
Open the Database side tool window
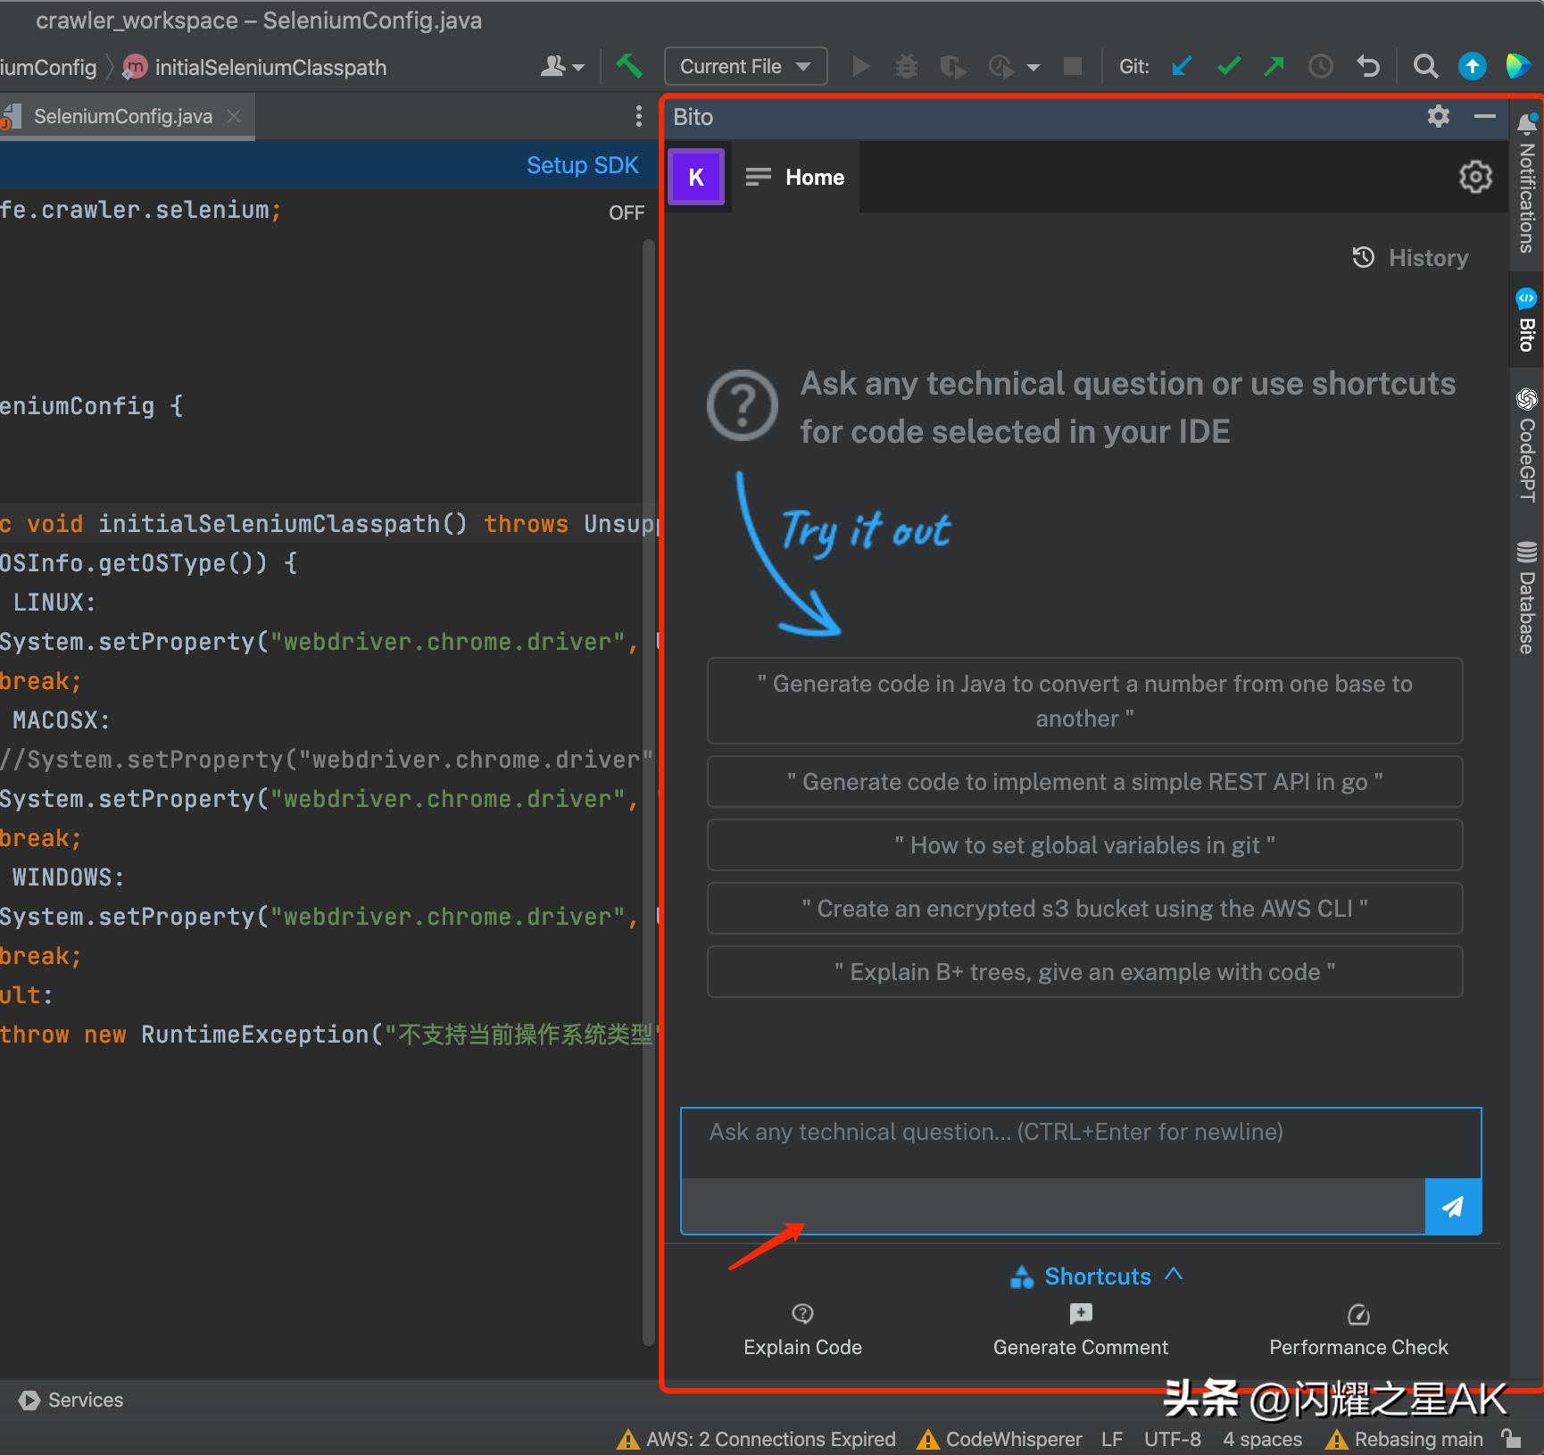pos(1527,598)
